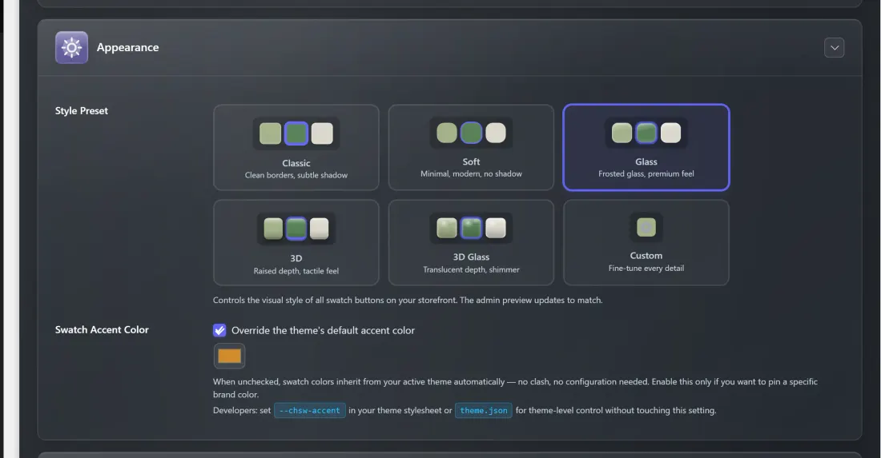Click 'Fine-tune every detail' description
881x458 pixels.
coord(646,268)
